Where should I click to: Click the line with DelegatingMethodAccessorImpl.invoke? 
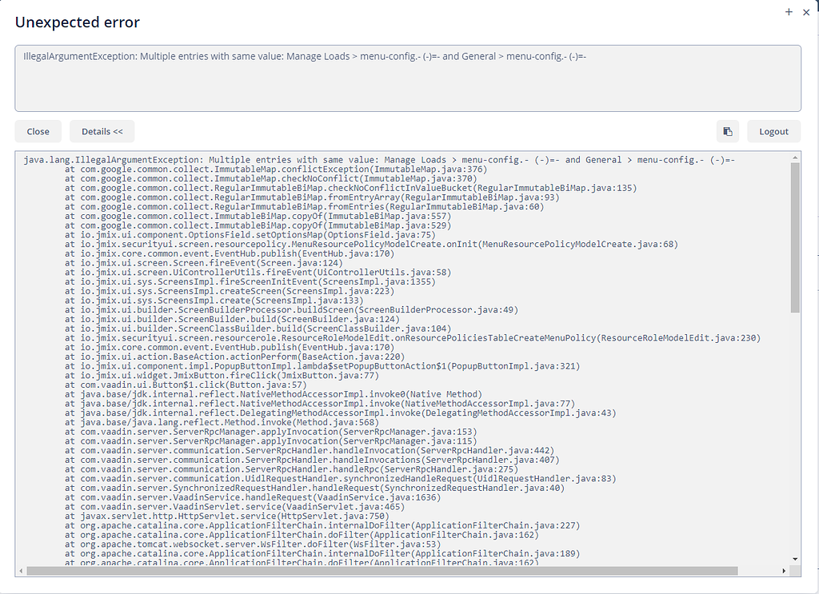click(341, 413)
